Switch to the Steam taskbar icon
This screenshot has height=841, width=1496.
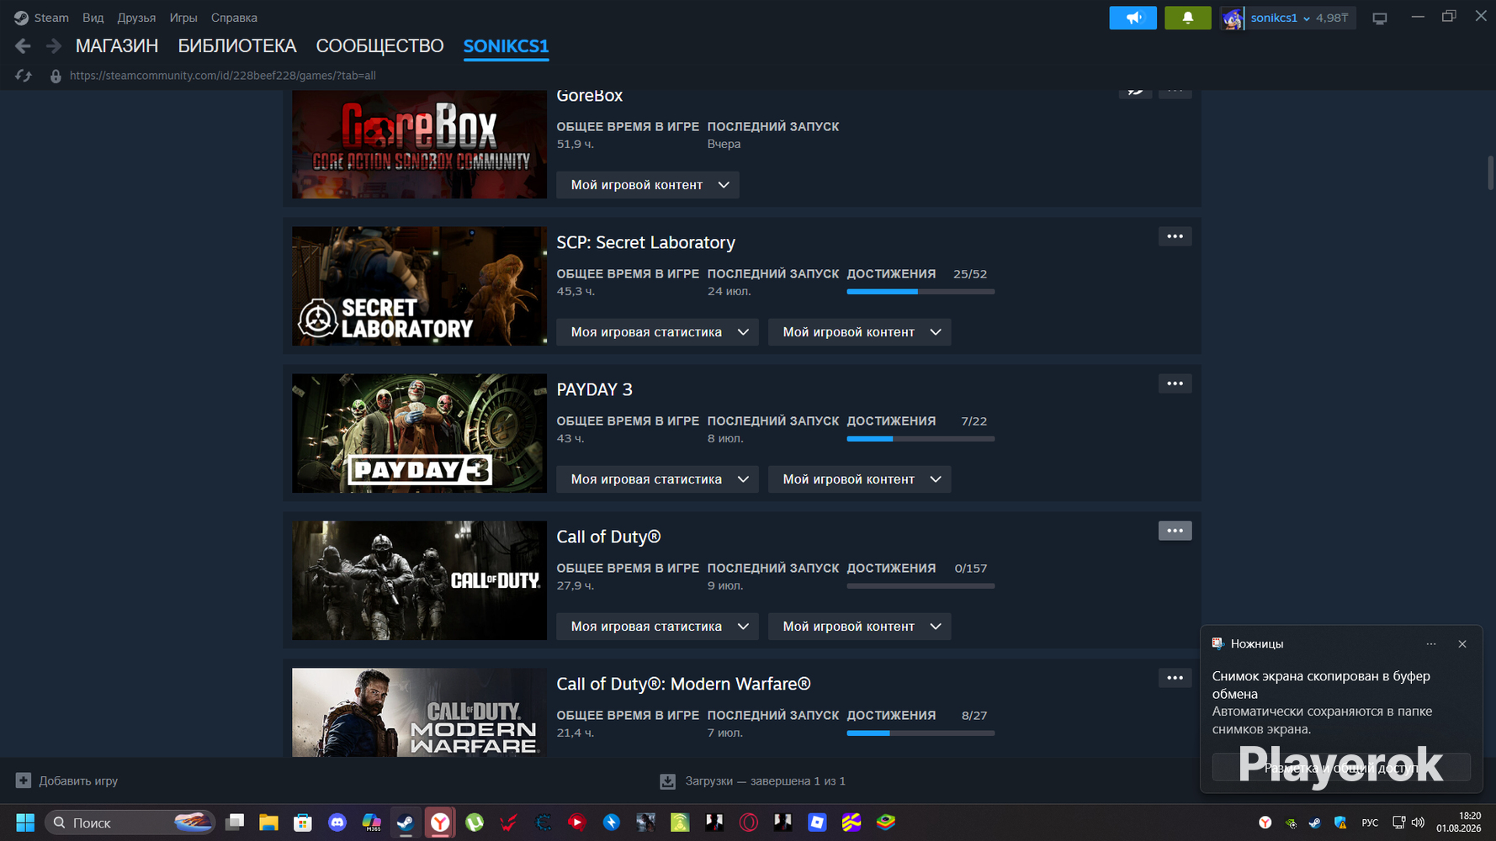click(x=406, y=822)
